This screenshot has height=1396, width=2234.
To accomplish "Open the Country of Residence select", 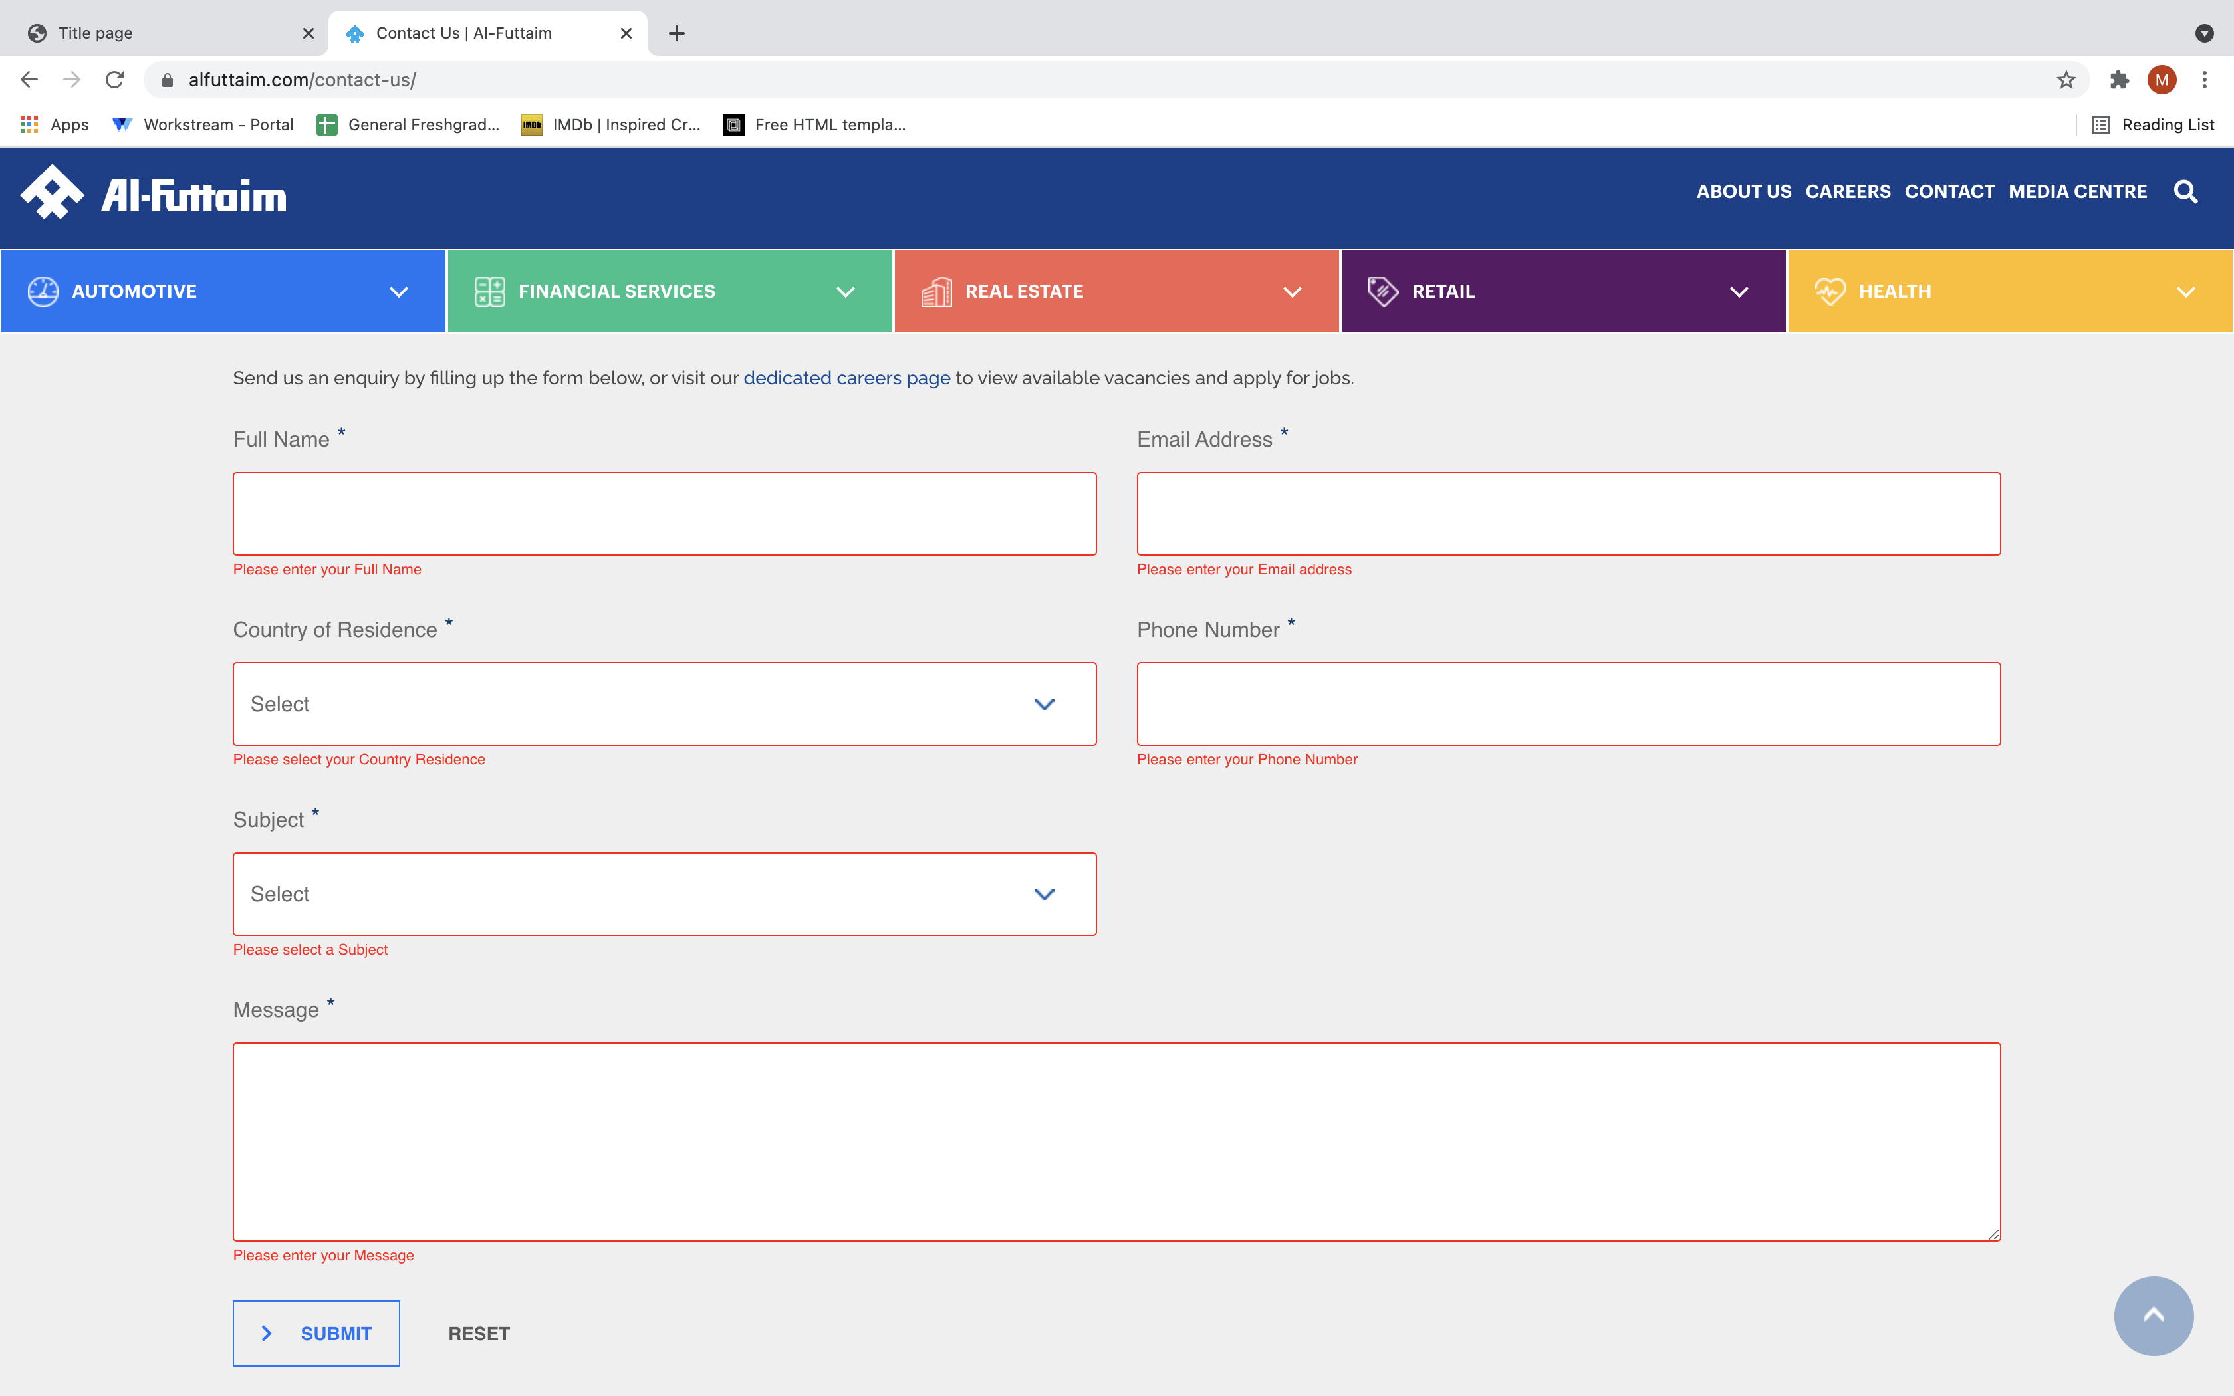I will click(664, 705).
